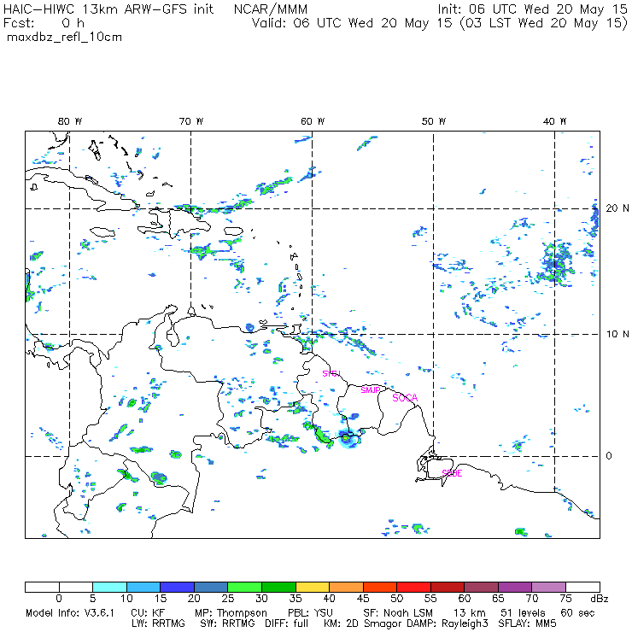Click the '51 levels' text
Viewport: 632px width, 632px height.
[523, 613]
